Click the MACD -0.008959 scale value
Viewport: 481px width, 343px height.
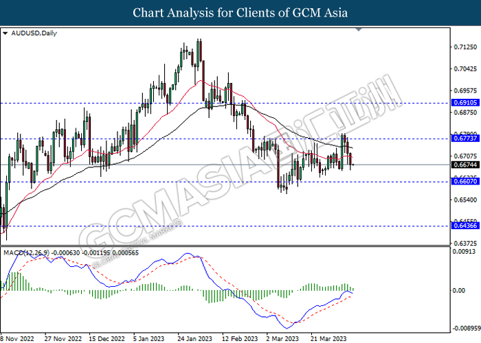467,329
